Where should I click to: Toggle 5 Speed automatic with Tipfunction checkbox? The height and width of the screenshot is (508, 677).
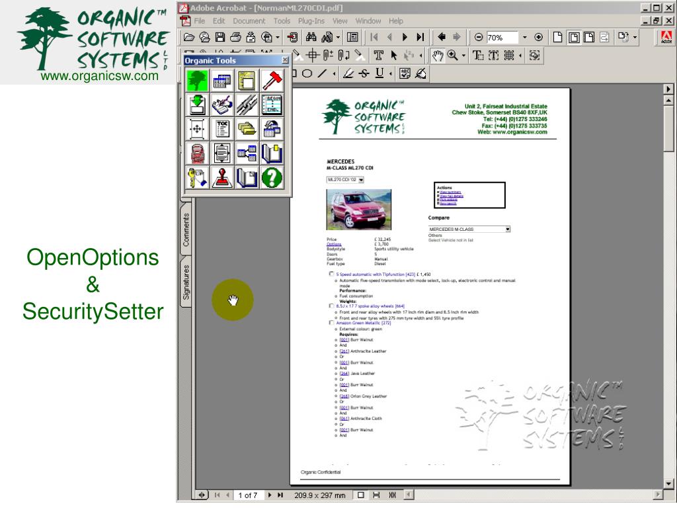click(331, 274)
